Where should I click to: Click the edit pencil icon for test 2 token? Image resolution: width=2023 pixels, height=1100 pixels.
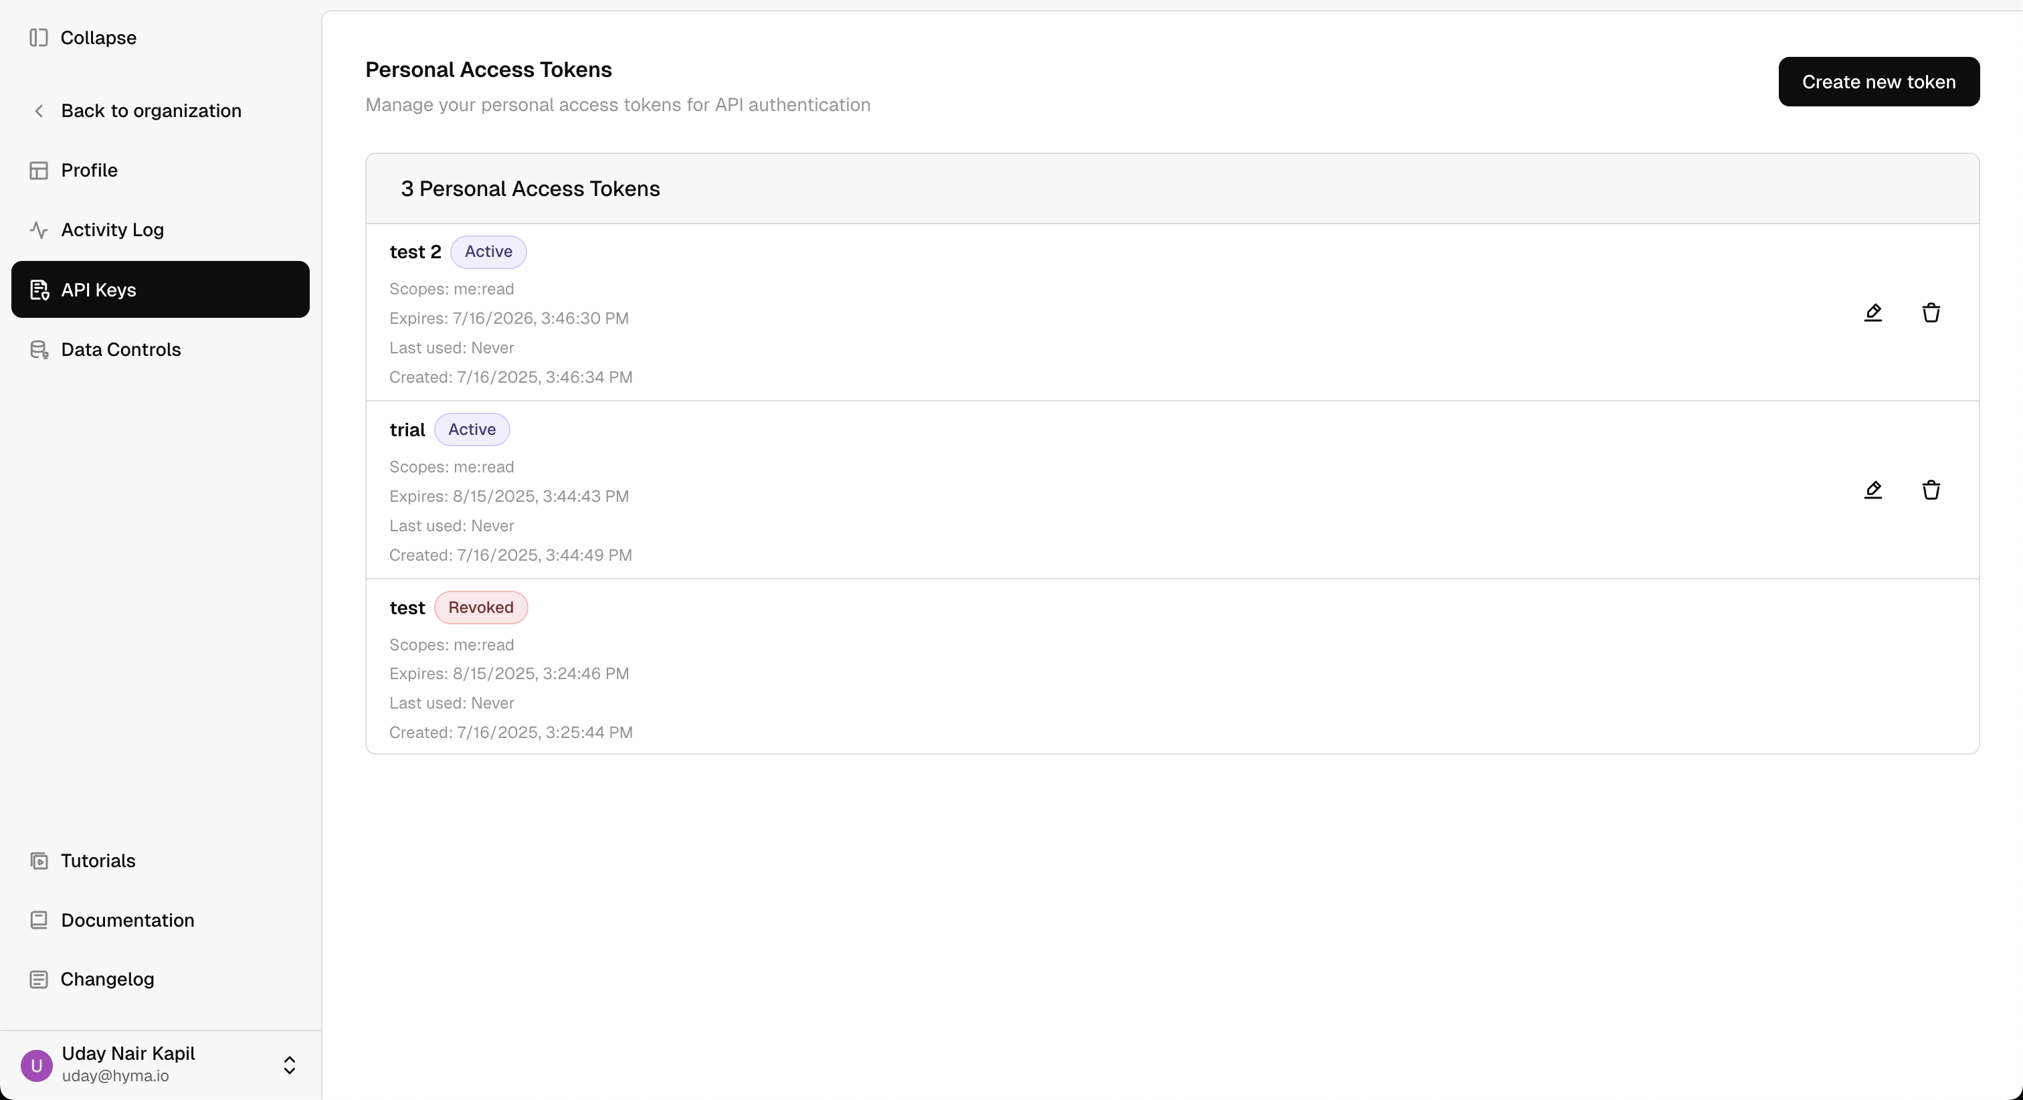point(1873,312)
